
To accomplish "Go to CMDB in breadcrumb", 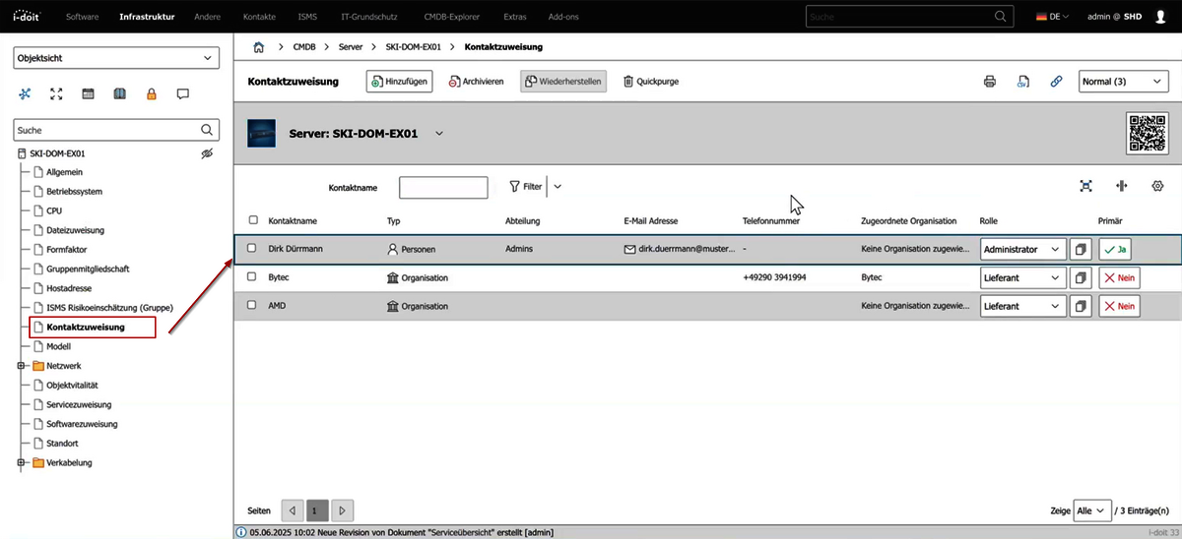I will (x=304, y=46).
